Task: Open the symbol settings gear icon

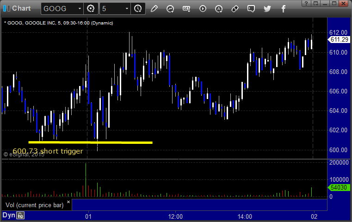Action: click(x=91, y=8)
